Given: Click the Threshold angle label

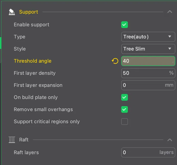Looking at the screenshot, I should tap(32, 61).
